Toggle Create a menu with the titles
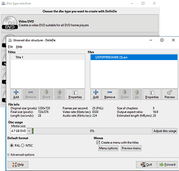179x171 pixels. [98, 142]
